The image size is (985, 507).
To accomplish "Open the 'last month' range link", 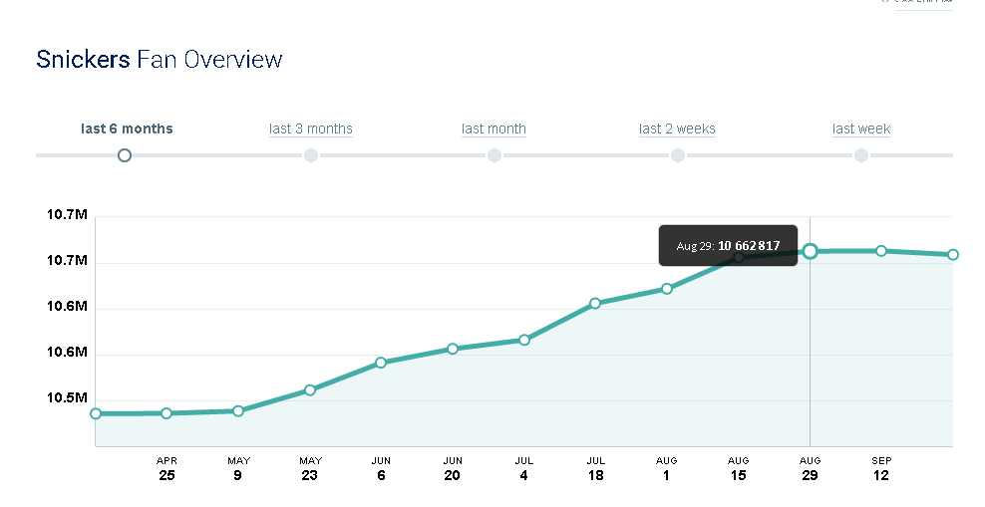I will click(493, 128).
